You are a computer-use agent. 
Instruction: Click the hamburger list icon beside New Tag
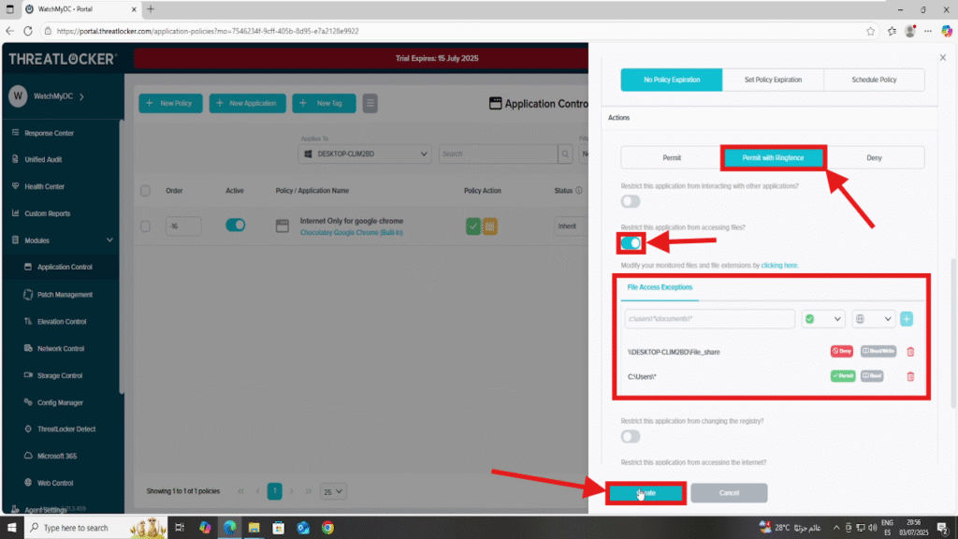pyautogui.click(x=370, y=103)
